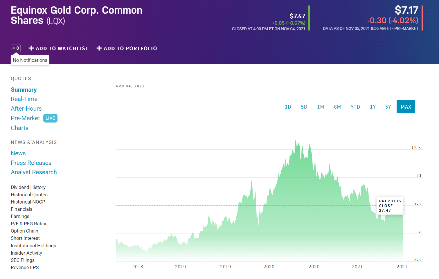Click the Equinox Gold Corp. title
Viewport: 439px width, 279px height.
tap(77, 15)
